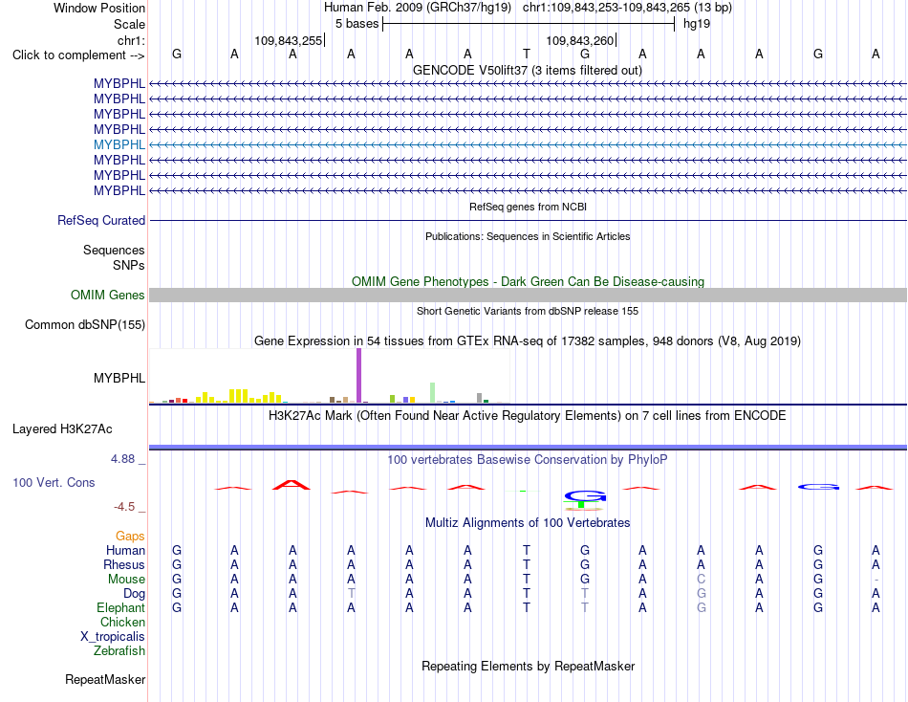Image resolution: width=908 pixels, height=702 pixels.
Task: Click the large bold red A in PhyloP logo
Action: point(292,485)
